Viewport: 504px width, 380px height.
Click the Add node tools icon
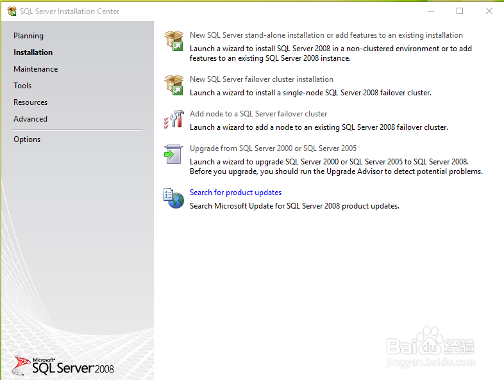tap(174, 119)
